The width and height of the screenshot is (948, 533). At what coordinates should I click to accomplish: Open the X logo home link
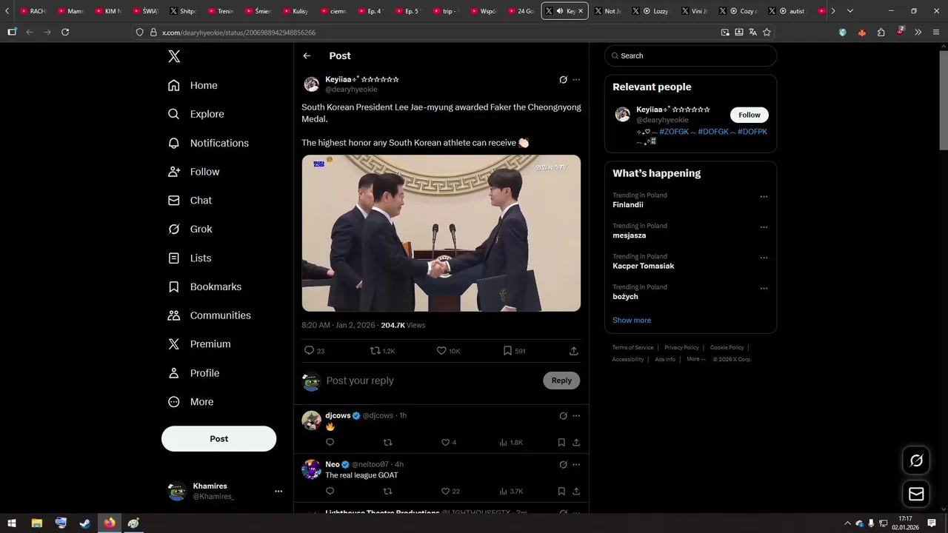(x=174, y=56)
